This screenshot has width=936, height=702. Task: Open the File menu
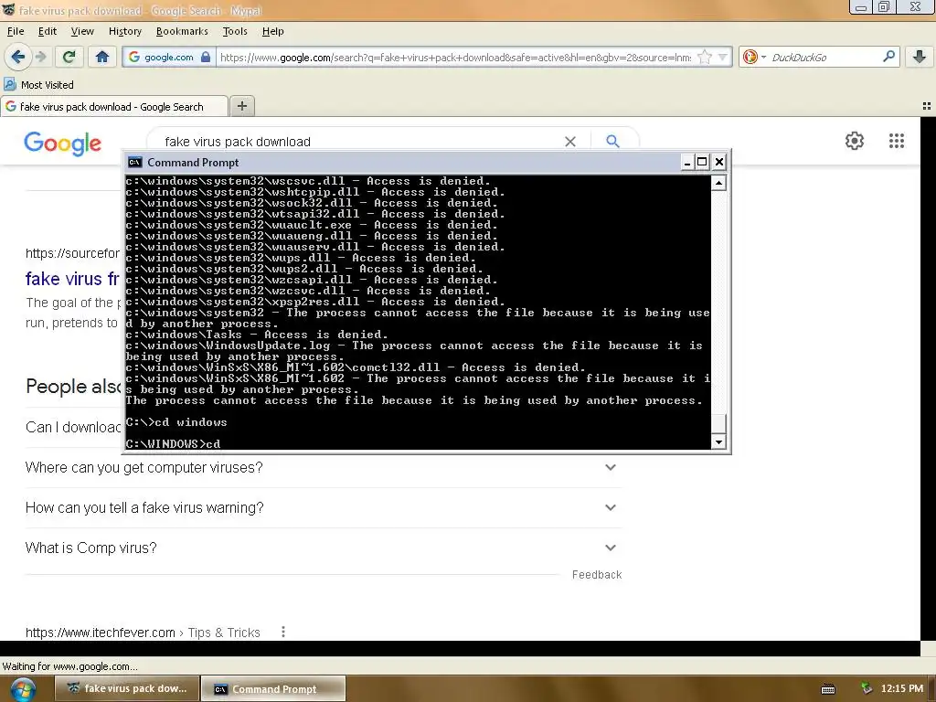tap(16, 31)
